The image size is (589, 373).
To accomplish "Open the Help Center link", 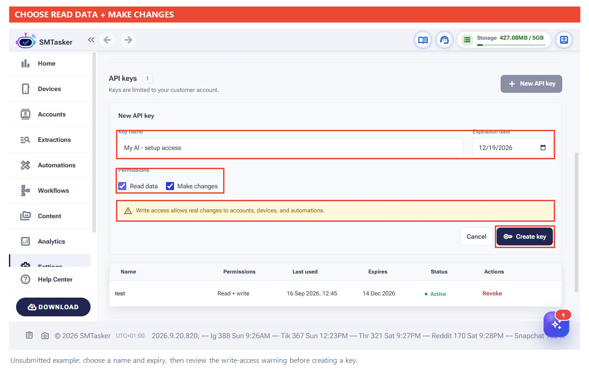I will (55, 279).
